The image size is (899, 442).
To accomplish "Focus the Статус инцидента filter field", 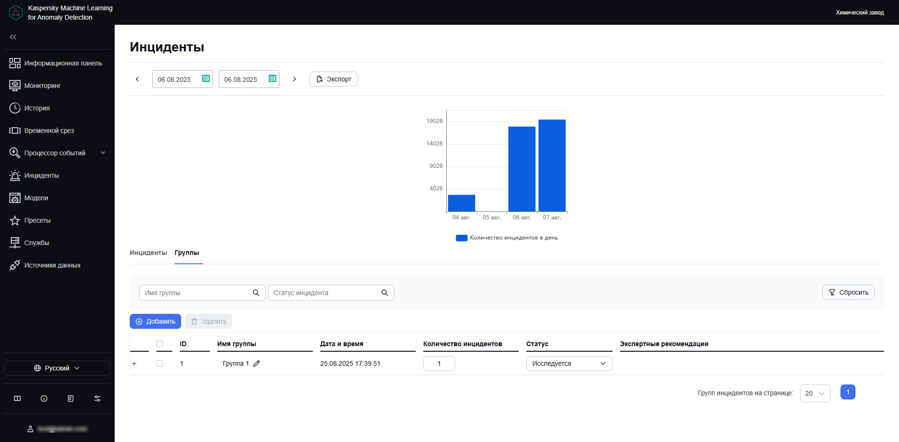I will (331, 293).
